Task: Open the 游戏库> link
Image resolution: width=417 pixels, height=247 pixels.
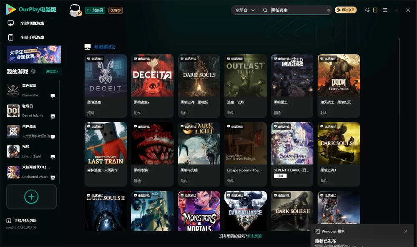Action: click(x=52, y=72)
